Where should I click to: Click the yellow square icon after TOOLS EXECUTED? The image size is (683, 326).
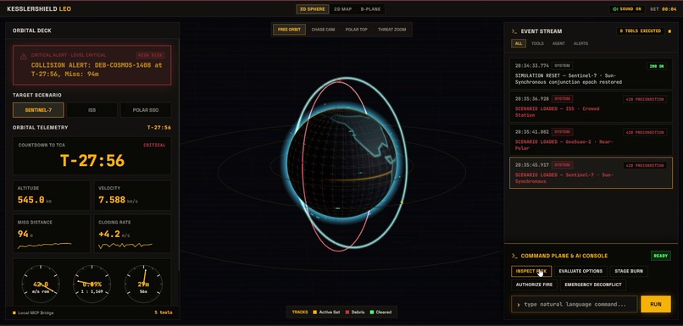(669, 31)
